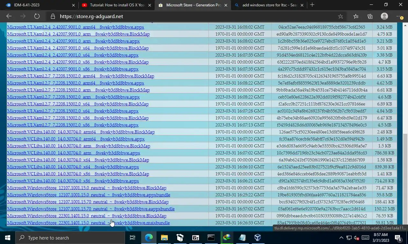Open the Windows Start menu
408x244 pixels.
click(8, 238)
